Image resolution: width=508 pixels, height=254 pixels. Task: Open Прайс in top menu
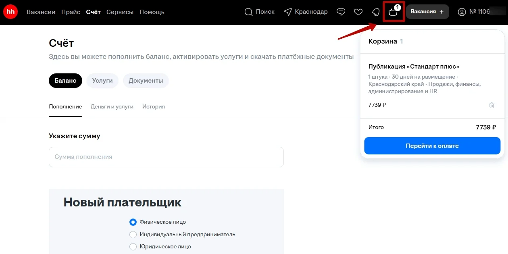71,12
